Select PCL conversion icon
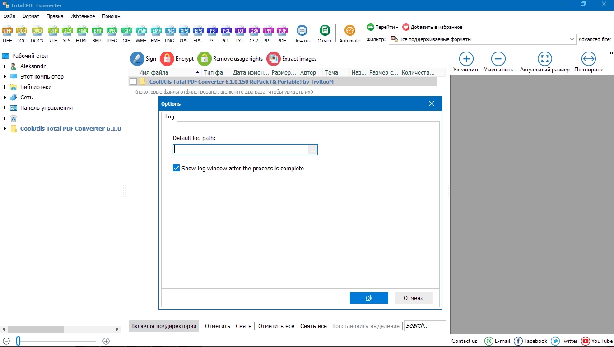Viewport: 614px width, 347px height. point(225,34)
